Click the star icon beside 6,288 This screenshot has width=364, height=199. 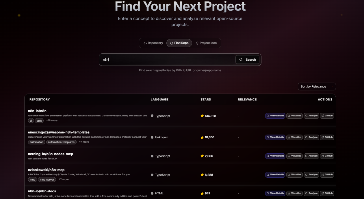[202, 175]
